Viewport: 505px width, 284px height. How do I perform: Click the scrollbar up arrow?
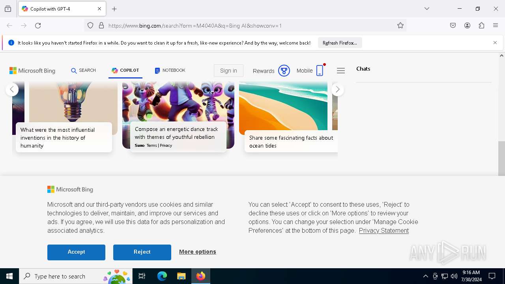[x=501, y=56]
